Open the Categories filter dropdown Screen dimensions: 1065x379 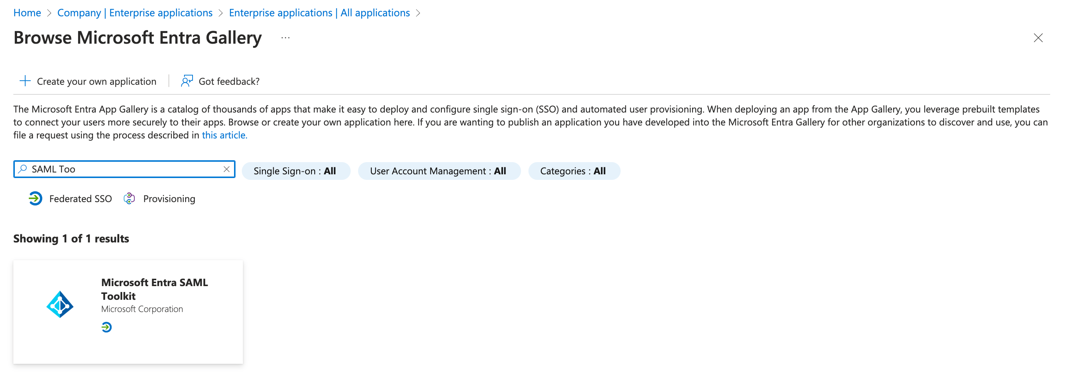[573, 171]
